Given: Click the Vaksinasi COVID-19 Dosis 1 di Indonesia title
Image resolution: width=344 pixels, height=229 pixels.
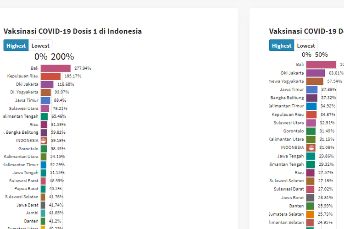Looking at the screenshot, I should pos(72,31).
